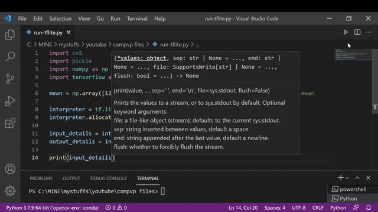The height and width of the screenshot is (212, 378).
Task: Open the Extensions view
Action: pos(10,123)
